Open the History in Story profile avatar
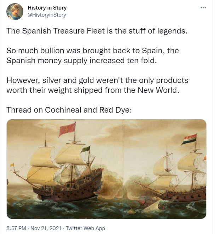The width and height of the screenshot is (219, 234). click(x=15, y=12)
